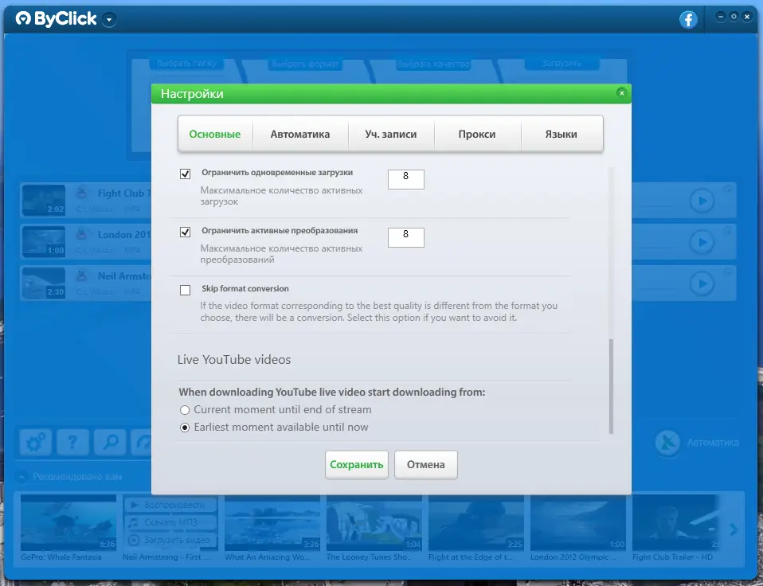Open the Facebook icon in title bar
This screenshot has width=763, height=586.
click(688, 19)
